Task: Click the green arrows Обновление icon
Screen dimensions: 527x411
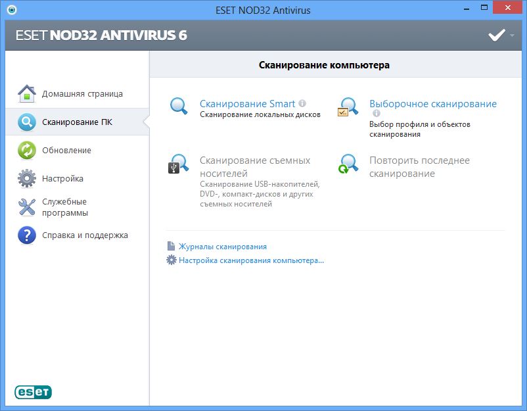Action: click(26, 151)
